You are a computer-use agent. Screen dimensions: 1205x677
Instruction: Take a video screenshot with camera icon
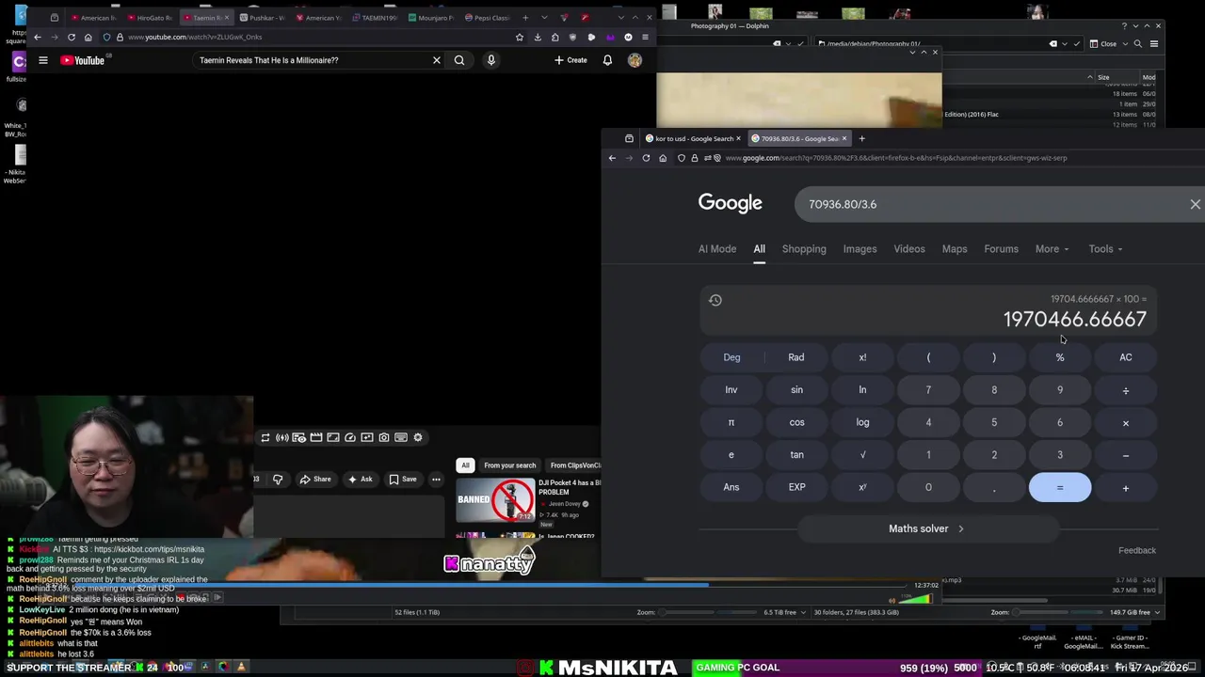pyautogui.click(x=384, y=437)
